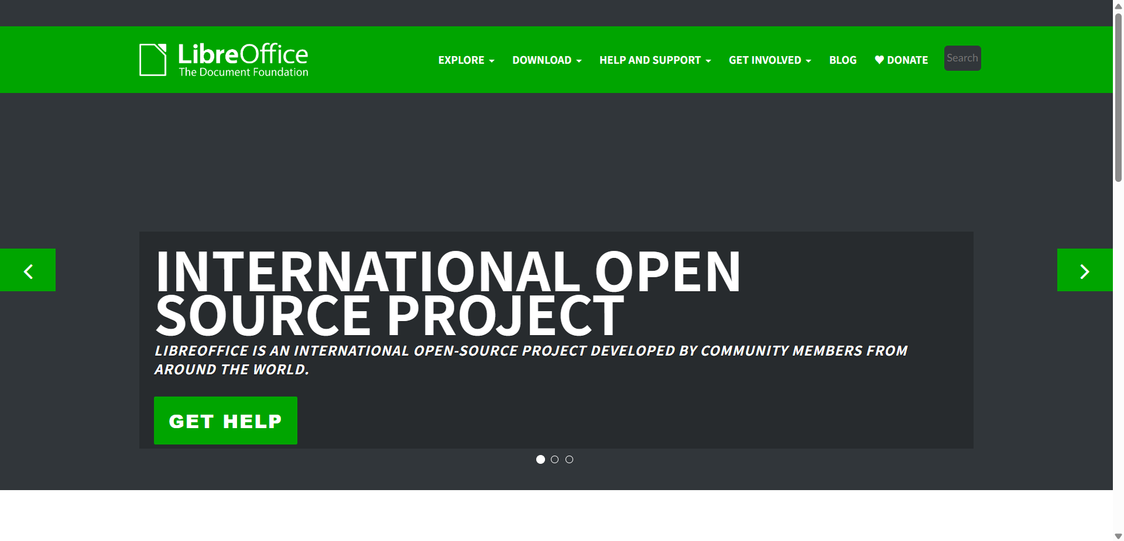Jump to the third carousel indicator dot
Screen dimensions: 1124x541
tap(569, 460)
